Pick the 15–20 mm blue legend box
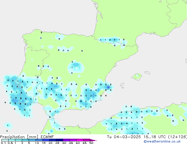187x144 pixels. pyautogui.click(x=46, y=140)
